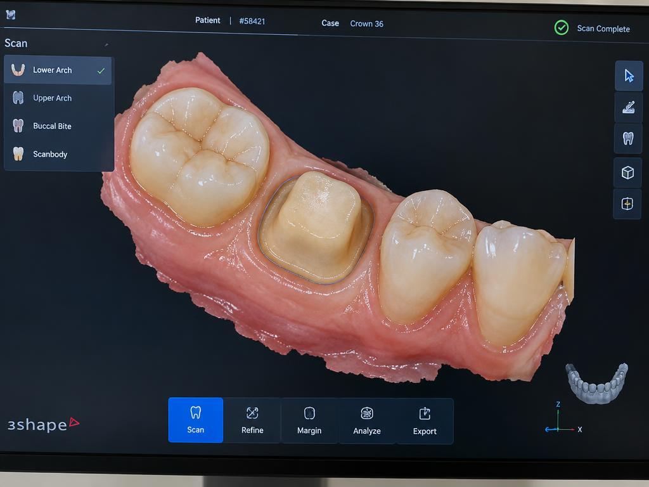Go to the Margin workflow tab
This screenshot has width=649, height=487.
(x=309, y=421)
